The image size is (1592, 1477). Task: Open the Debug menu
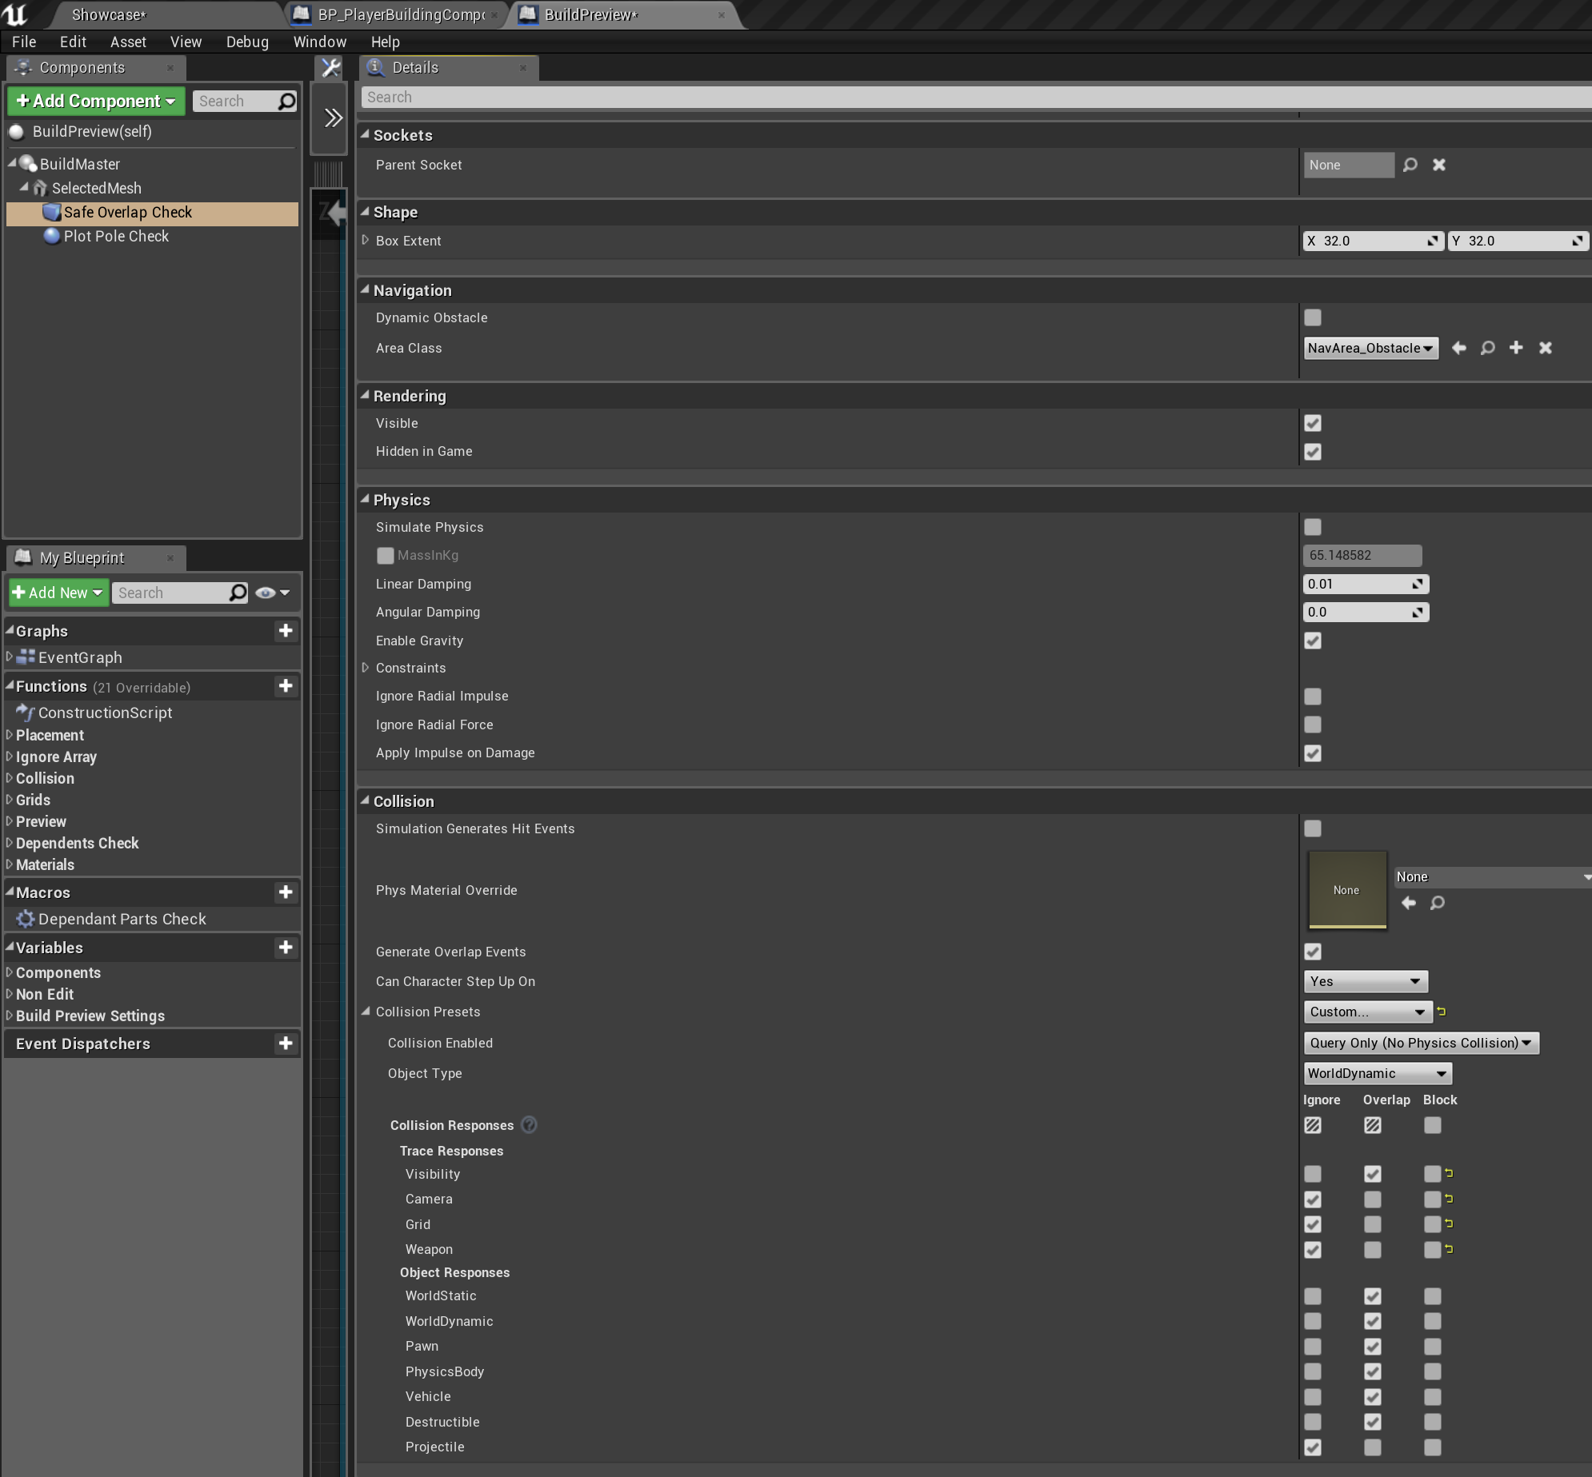point(247,42)
